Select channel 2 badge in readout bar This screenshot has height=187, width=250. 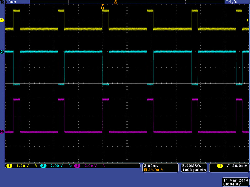point(43,166)
